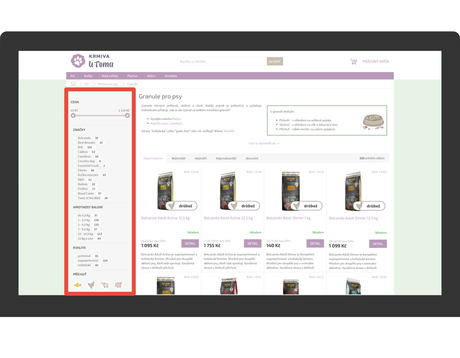Sort products by Abecedně tab

252,158
